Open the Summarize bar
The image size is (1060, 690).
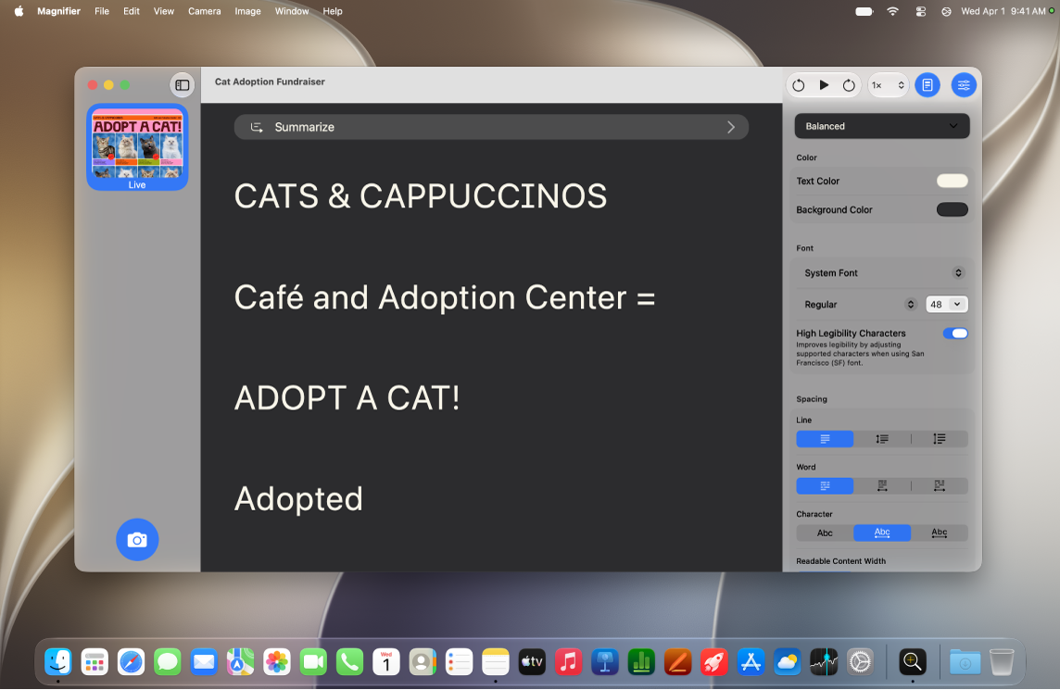coord(491,127)
